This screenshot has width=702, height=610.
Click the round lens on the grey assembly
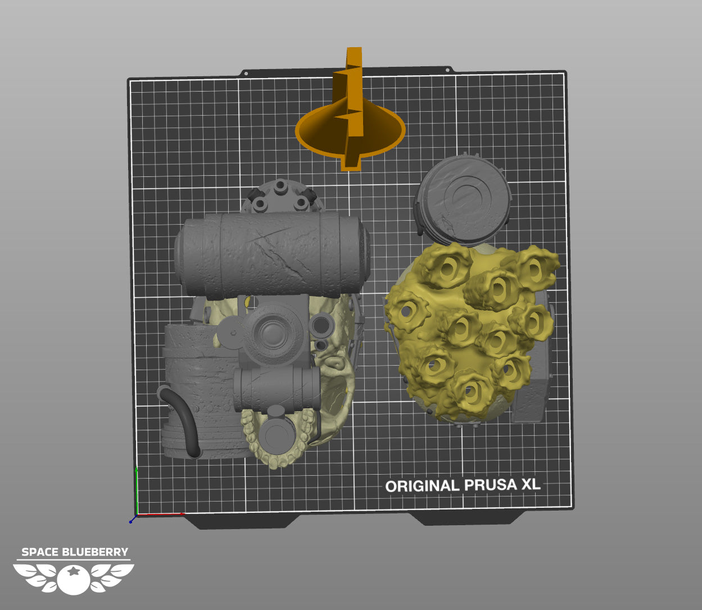(273, 335)
